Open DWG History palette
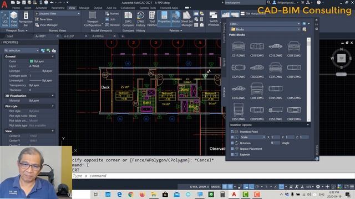Image resolution: width=355 pixels, height=199 pixels. (x=140, y=19)
